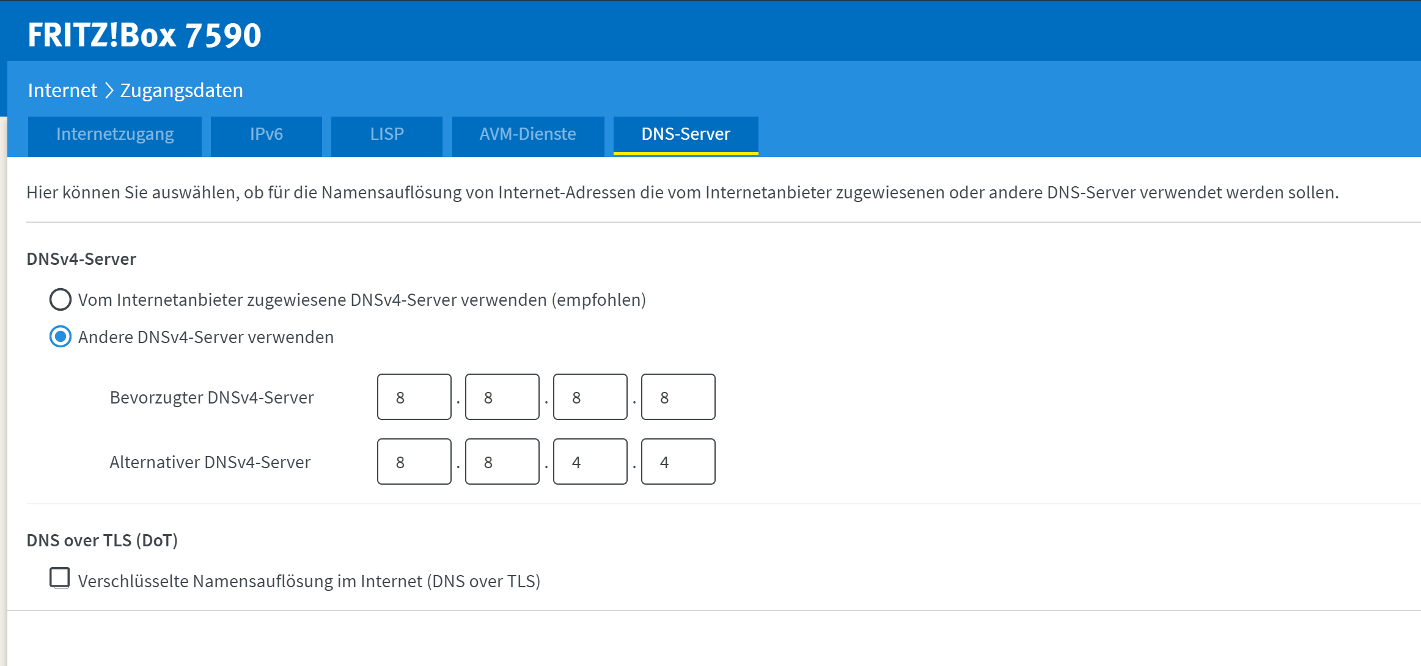
Task: Select provider-assigned DNSv4 servers radio button
Action: pos(61,300)
